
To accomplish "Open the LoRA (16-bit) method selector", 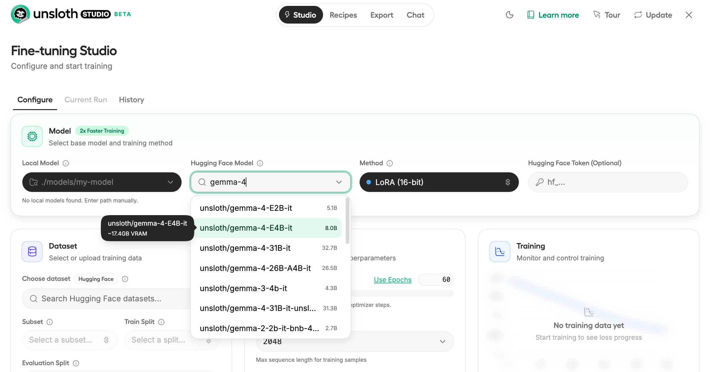I will [x=439, y=182].
